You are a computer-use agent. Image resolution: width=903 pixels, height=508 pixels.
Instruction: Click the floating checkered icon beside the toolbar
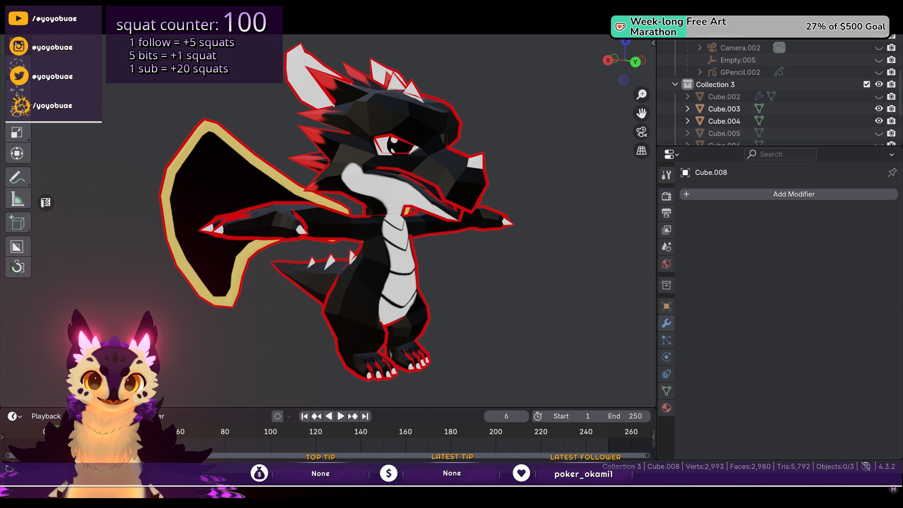(46, 203)
